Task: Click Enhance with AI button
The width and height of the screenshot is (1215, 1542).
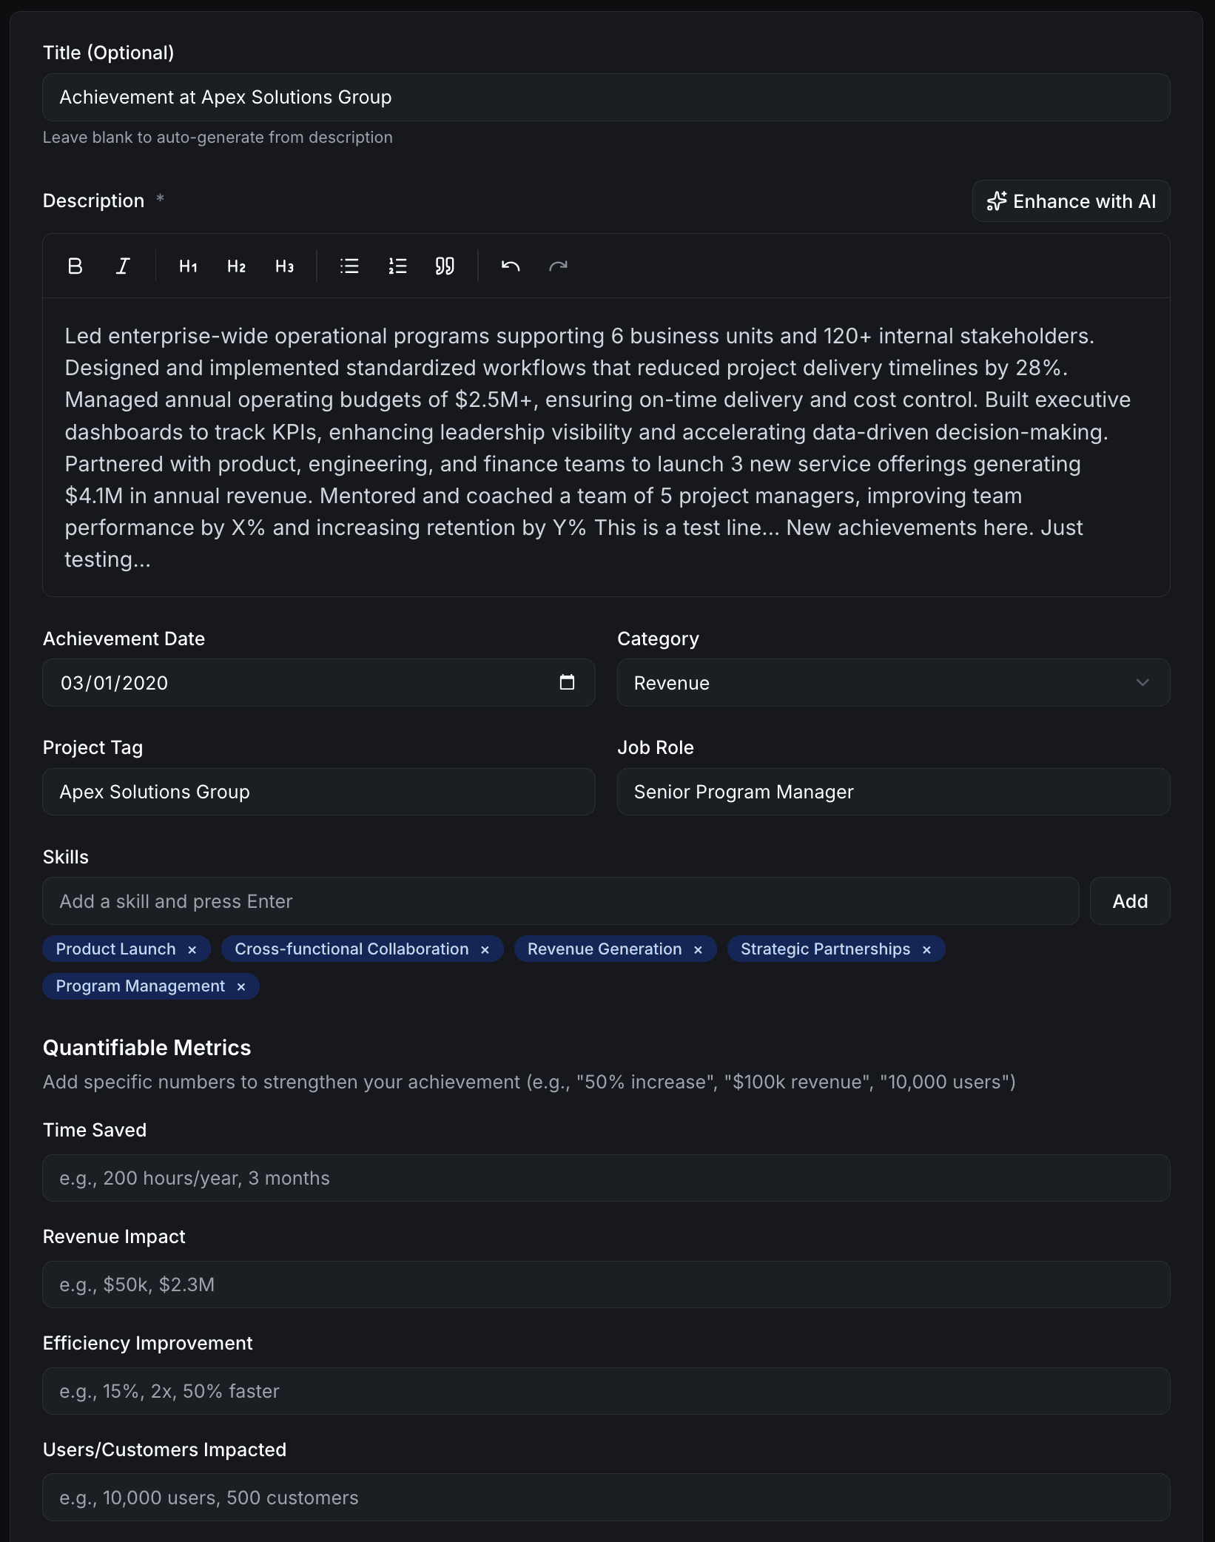Action: click(x=1071, y=201)
